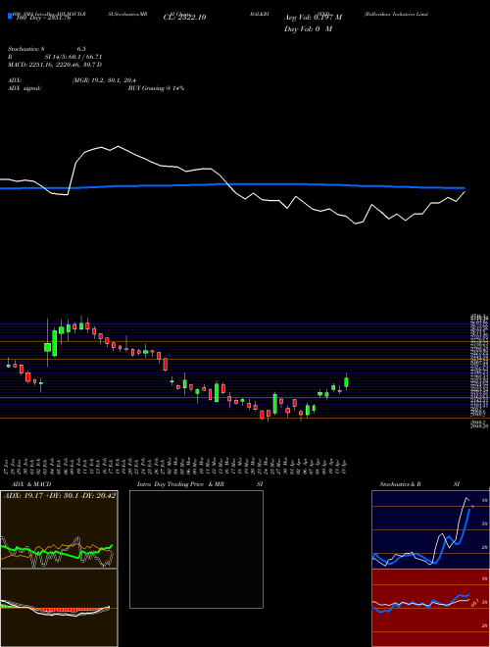Open the blue stochastics chart thumbnail
The width and height of the screenshot is (490, 647).
(430, 529)
